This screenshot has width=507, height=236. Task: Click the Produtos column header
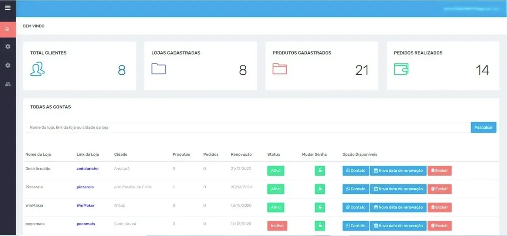182,155
